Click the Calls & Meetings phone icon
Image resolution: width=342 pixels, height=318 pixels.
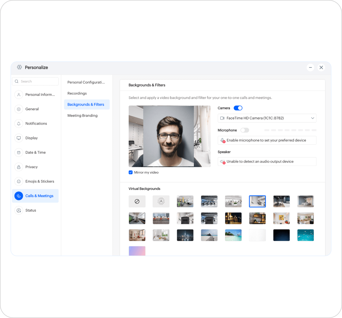18,196
